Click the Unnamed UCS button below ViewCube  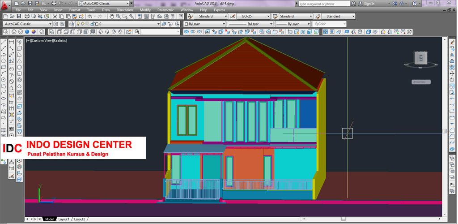click(x=421, y=82)
